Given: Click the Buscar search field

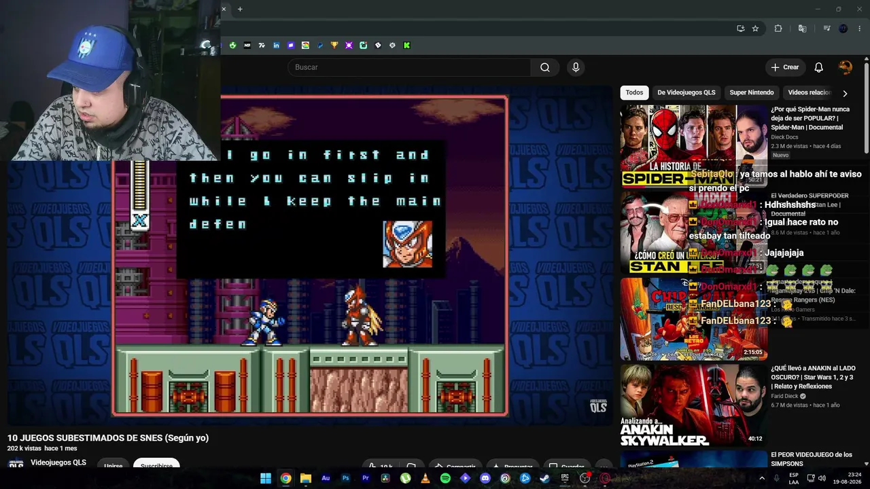Looking at the screenshot, I should tap(409, 67).
